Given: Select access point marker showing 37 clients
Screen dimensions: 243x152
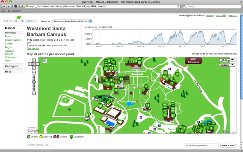Looking at the screenshot, I should click(173, 116).
